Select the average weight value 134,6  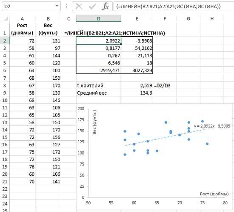pos(137,93)
